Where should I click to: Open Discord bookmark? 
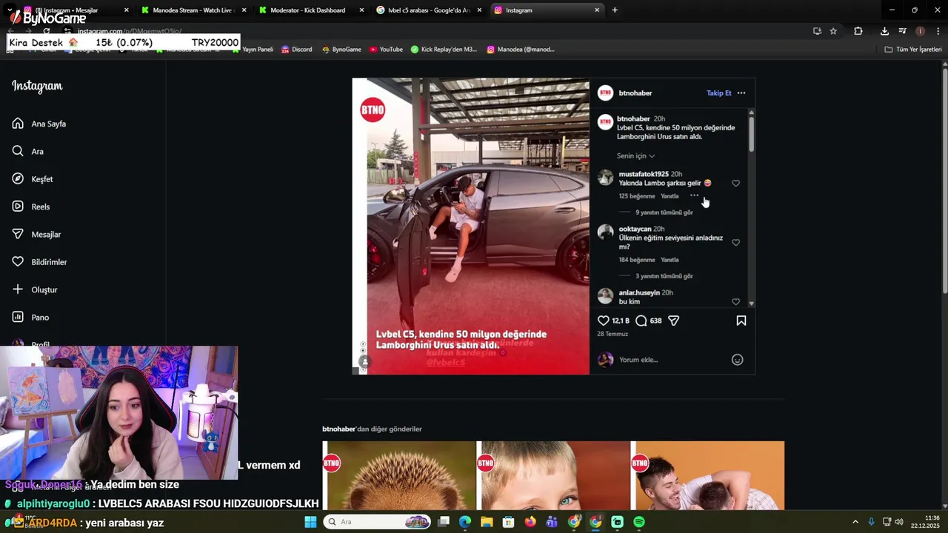(296, 50)
